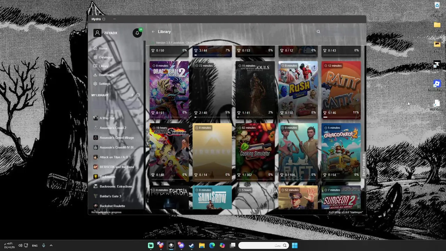Open the Shinobi Striker game card
Viewport: 446px width, 251px height.
[169, 152]
